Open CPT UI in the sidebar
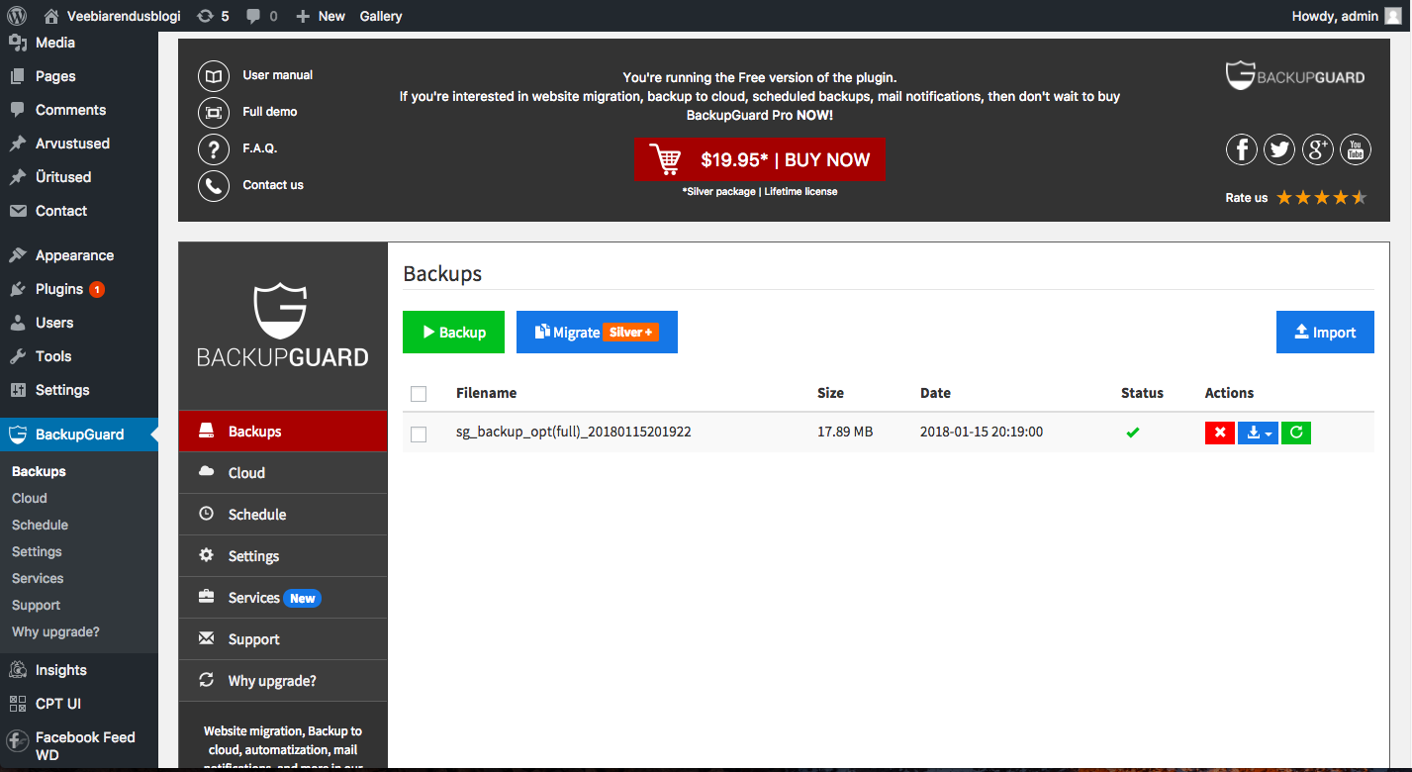 79,704
